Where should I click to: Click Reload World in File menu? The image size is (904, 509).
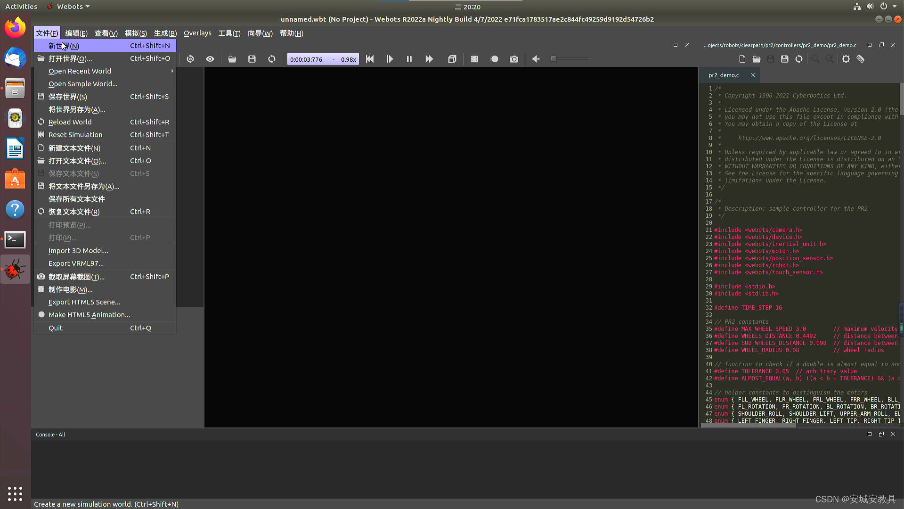[105, 122]
